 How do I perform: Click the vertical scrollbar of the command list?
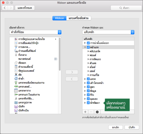(x=60, y=54)
